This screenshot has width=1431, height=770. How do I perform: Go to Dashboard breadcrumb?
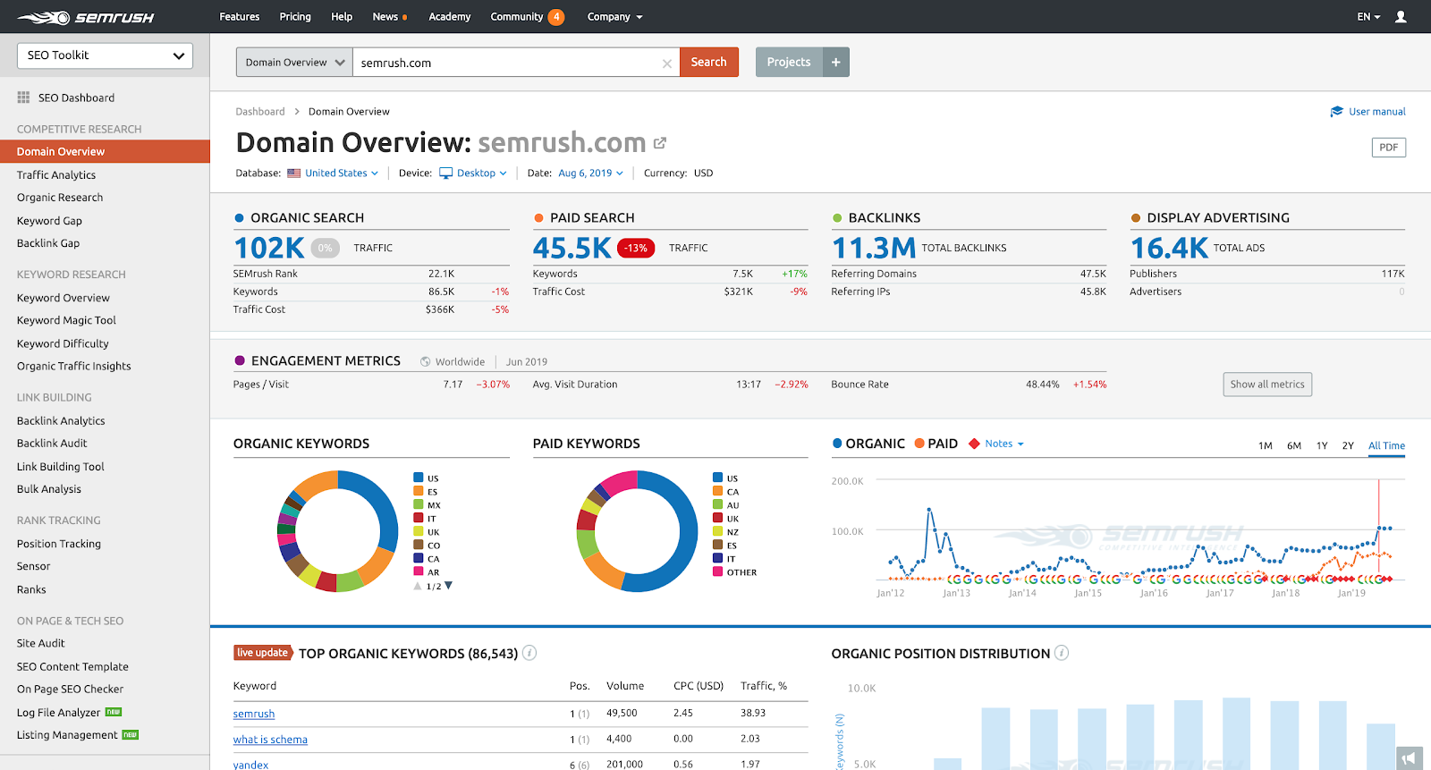tap(260, 112)
